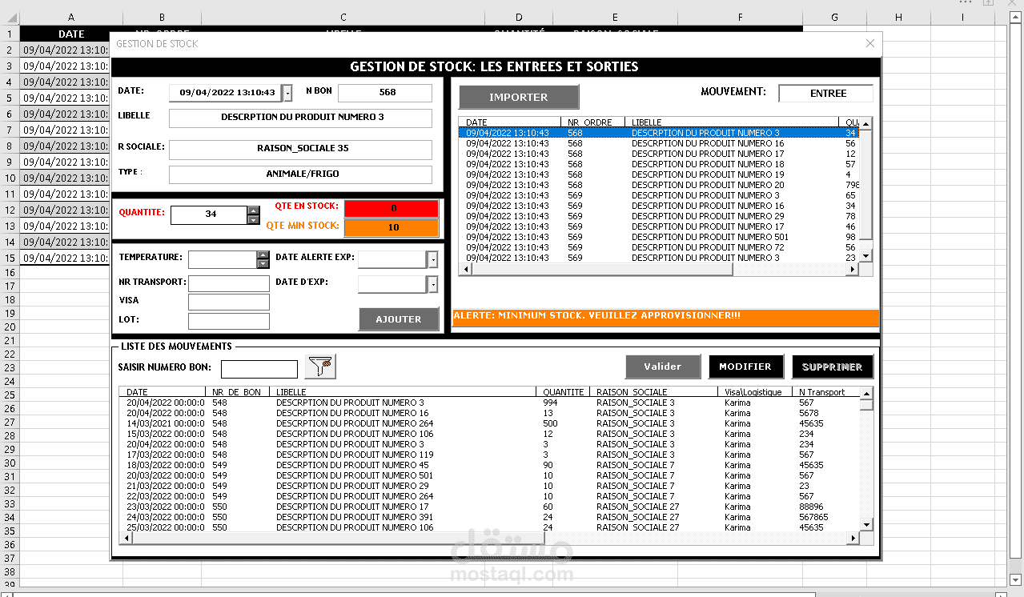Select import row PRODUIT NUMERO 72
This screenshot has height=597, width=1024.
tap(659, 247)
